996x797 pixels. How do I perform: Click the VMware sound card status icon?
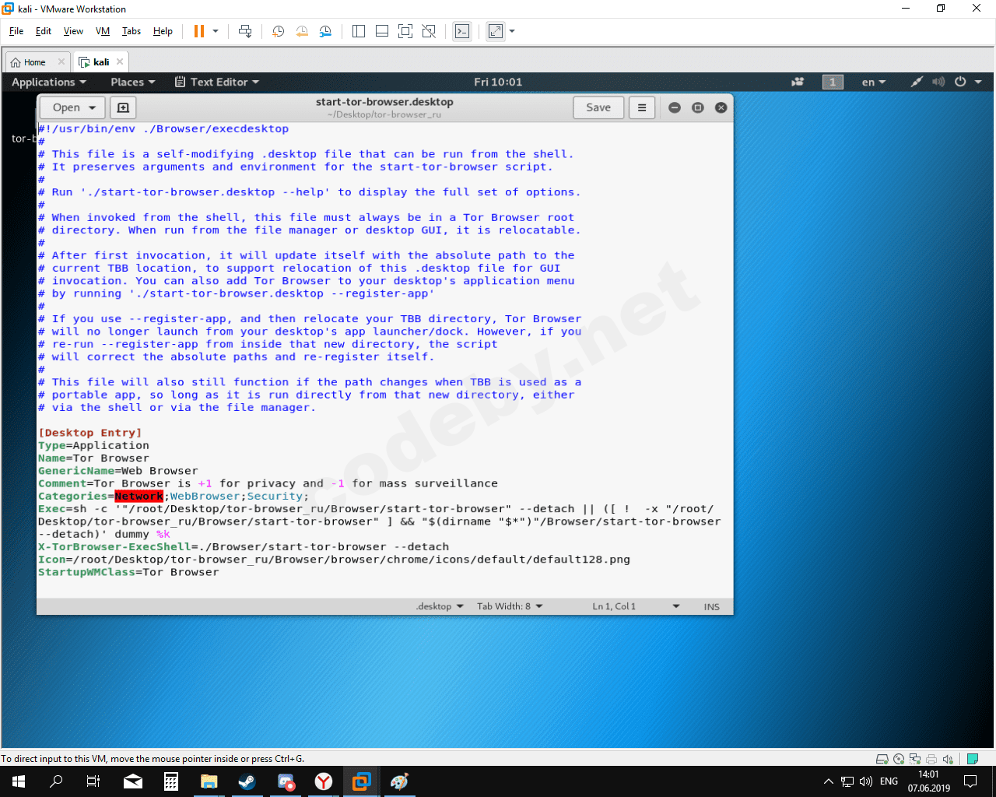(x=948, y=759)
